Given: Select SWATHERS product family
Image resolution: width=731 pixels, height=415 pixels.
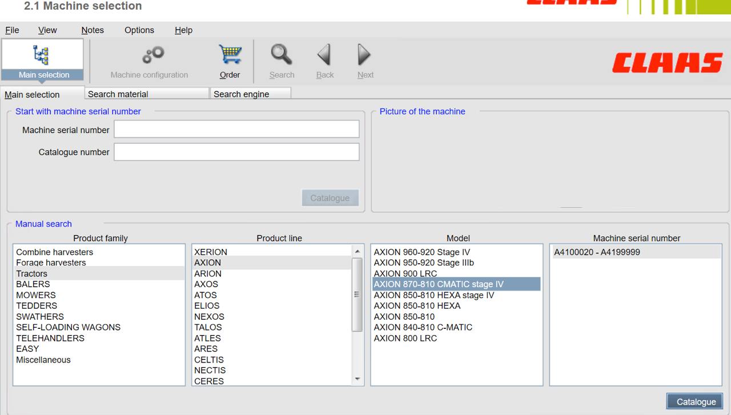Looking at the screenshot, I should pos(99,316).
